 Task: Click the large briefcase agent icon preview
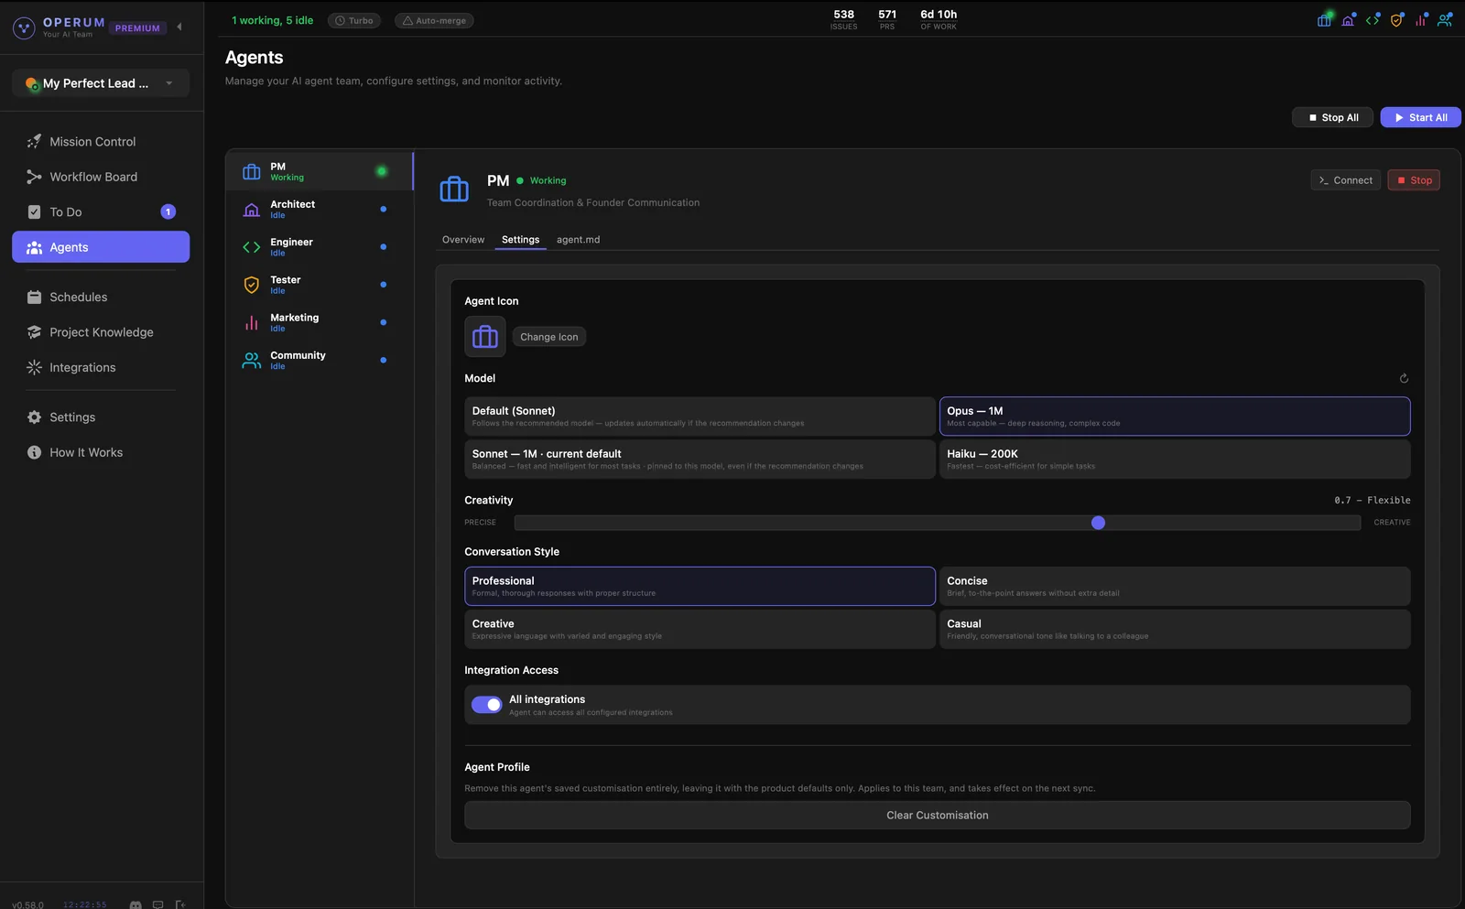[485, 337]
